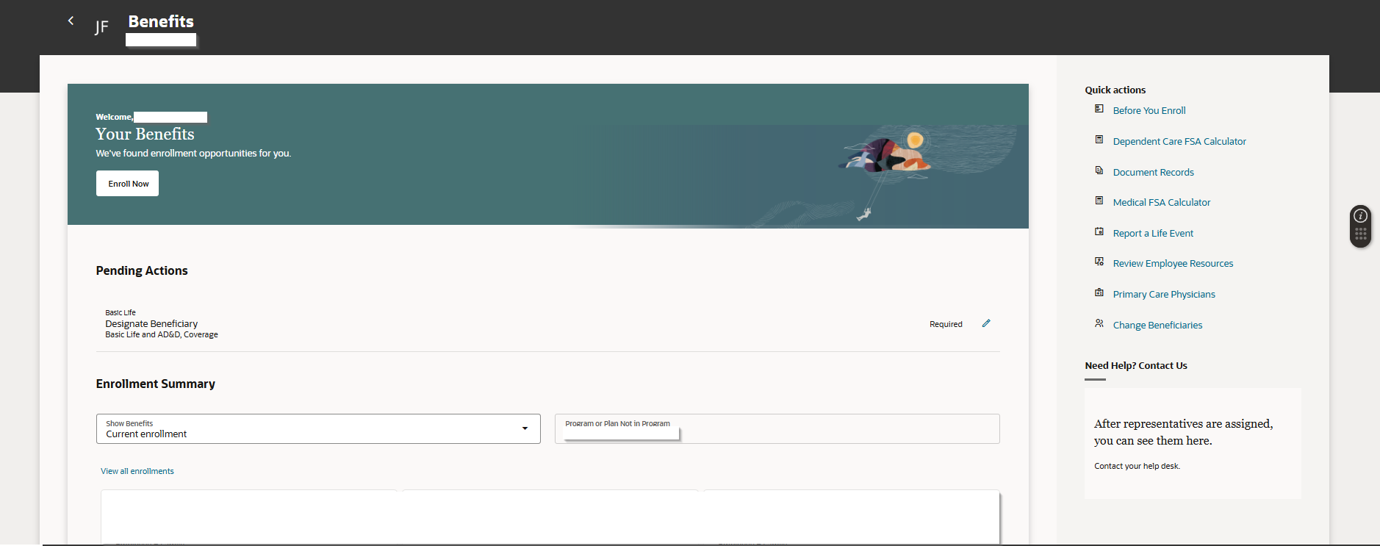Click the Your Benefits banner heading

145,134
